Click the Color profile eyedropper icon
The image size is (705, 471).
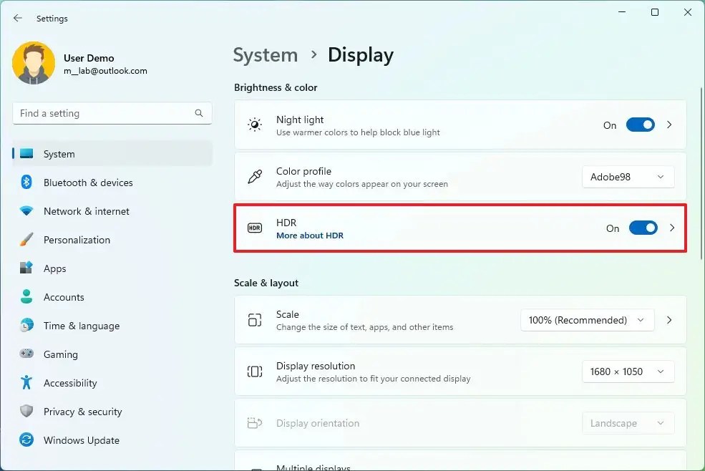click(x=254, y=176)
